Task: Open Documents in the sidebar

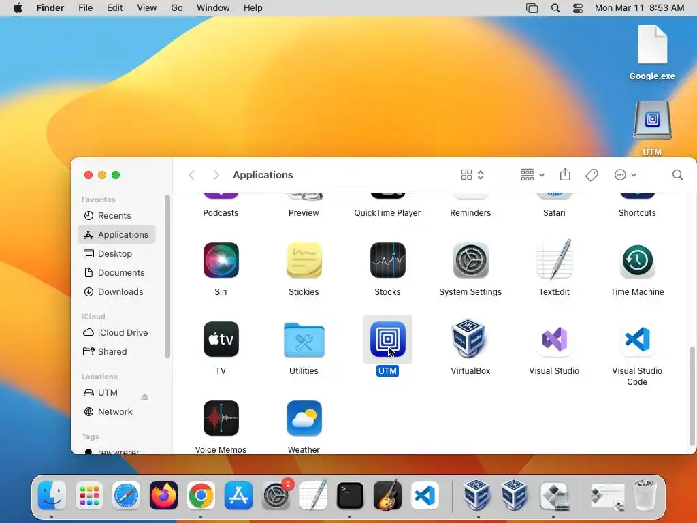Action: point(116,272)
